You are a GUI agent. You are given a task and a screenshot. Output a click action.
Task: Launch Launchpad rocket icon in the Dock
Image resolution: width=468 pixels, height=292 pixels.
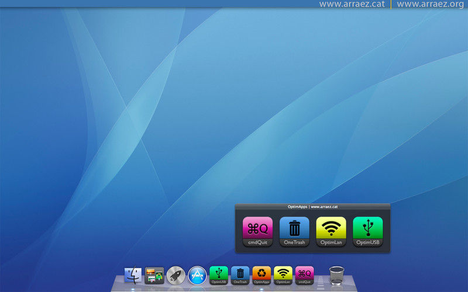tap(176, 275)
